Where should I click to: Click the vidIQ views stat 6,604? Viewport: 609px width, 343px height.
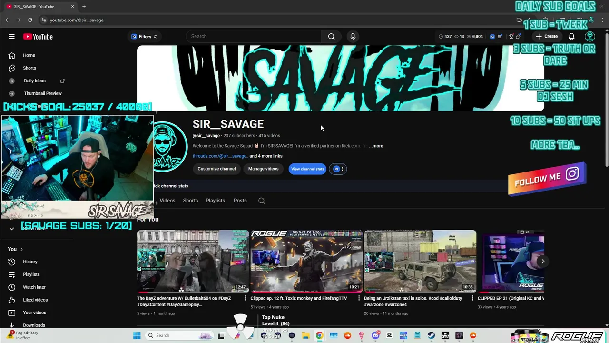pos(475,37)
